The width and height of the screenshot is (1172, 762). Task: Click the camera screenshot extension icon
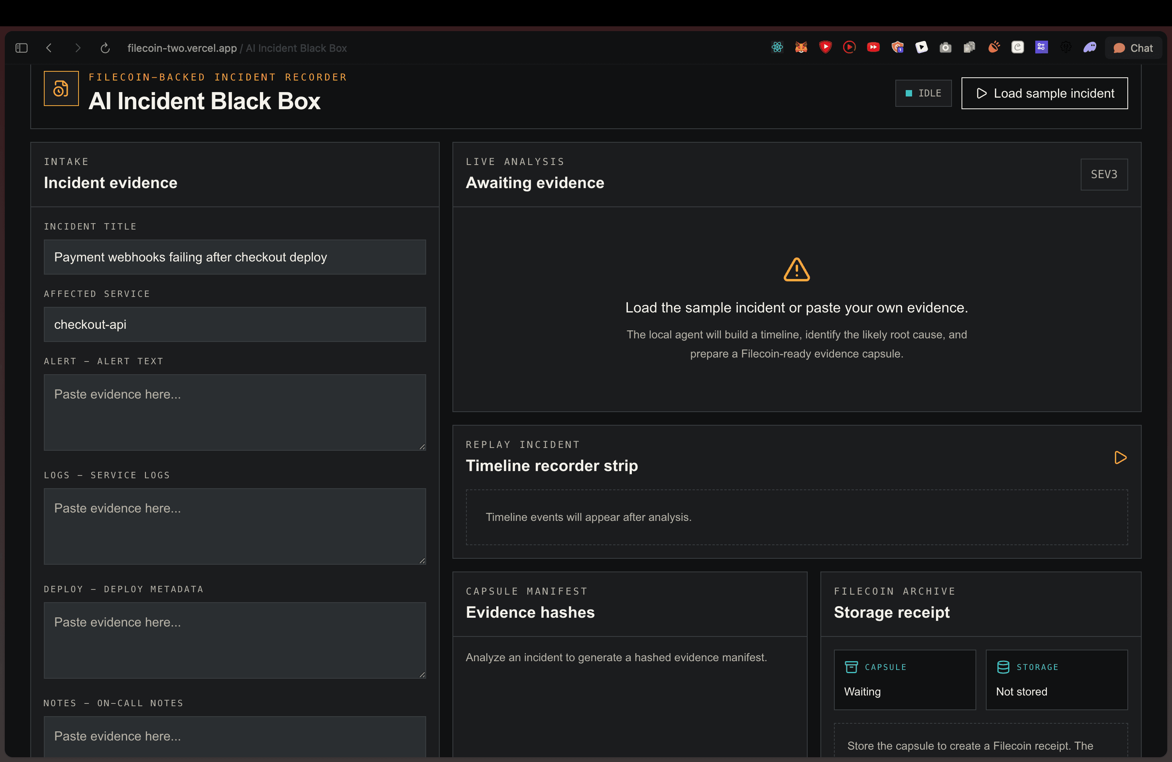946,47
